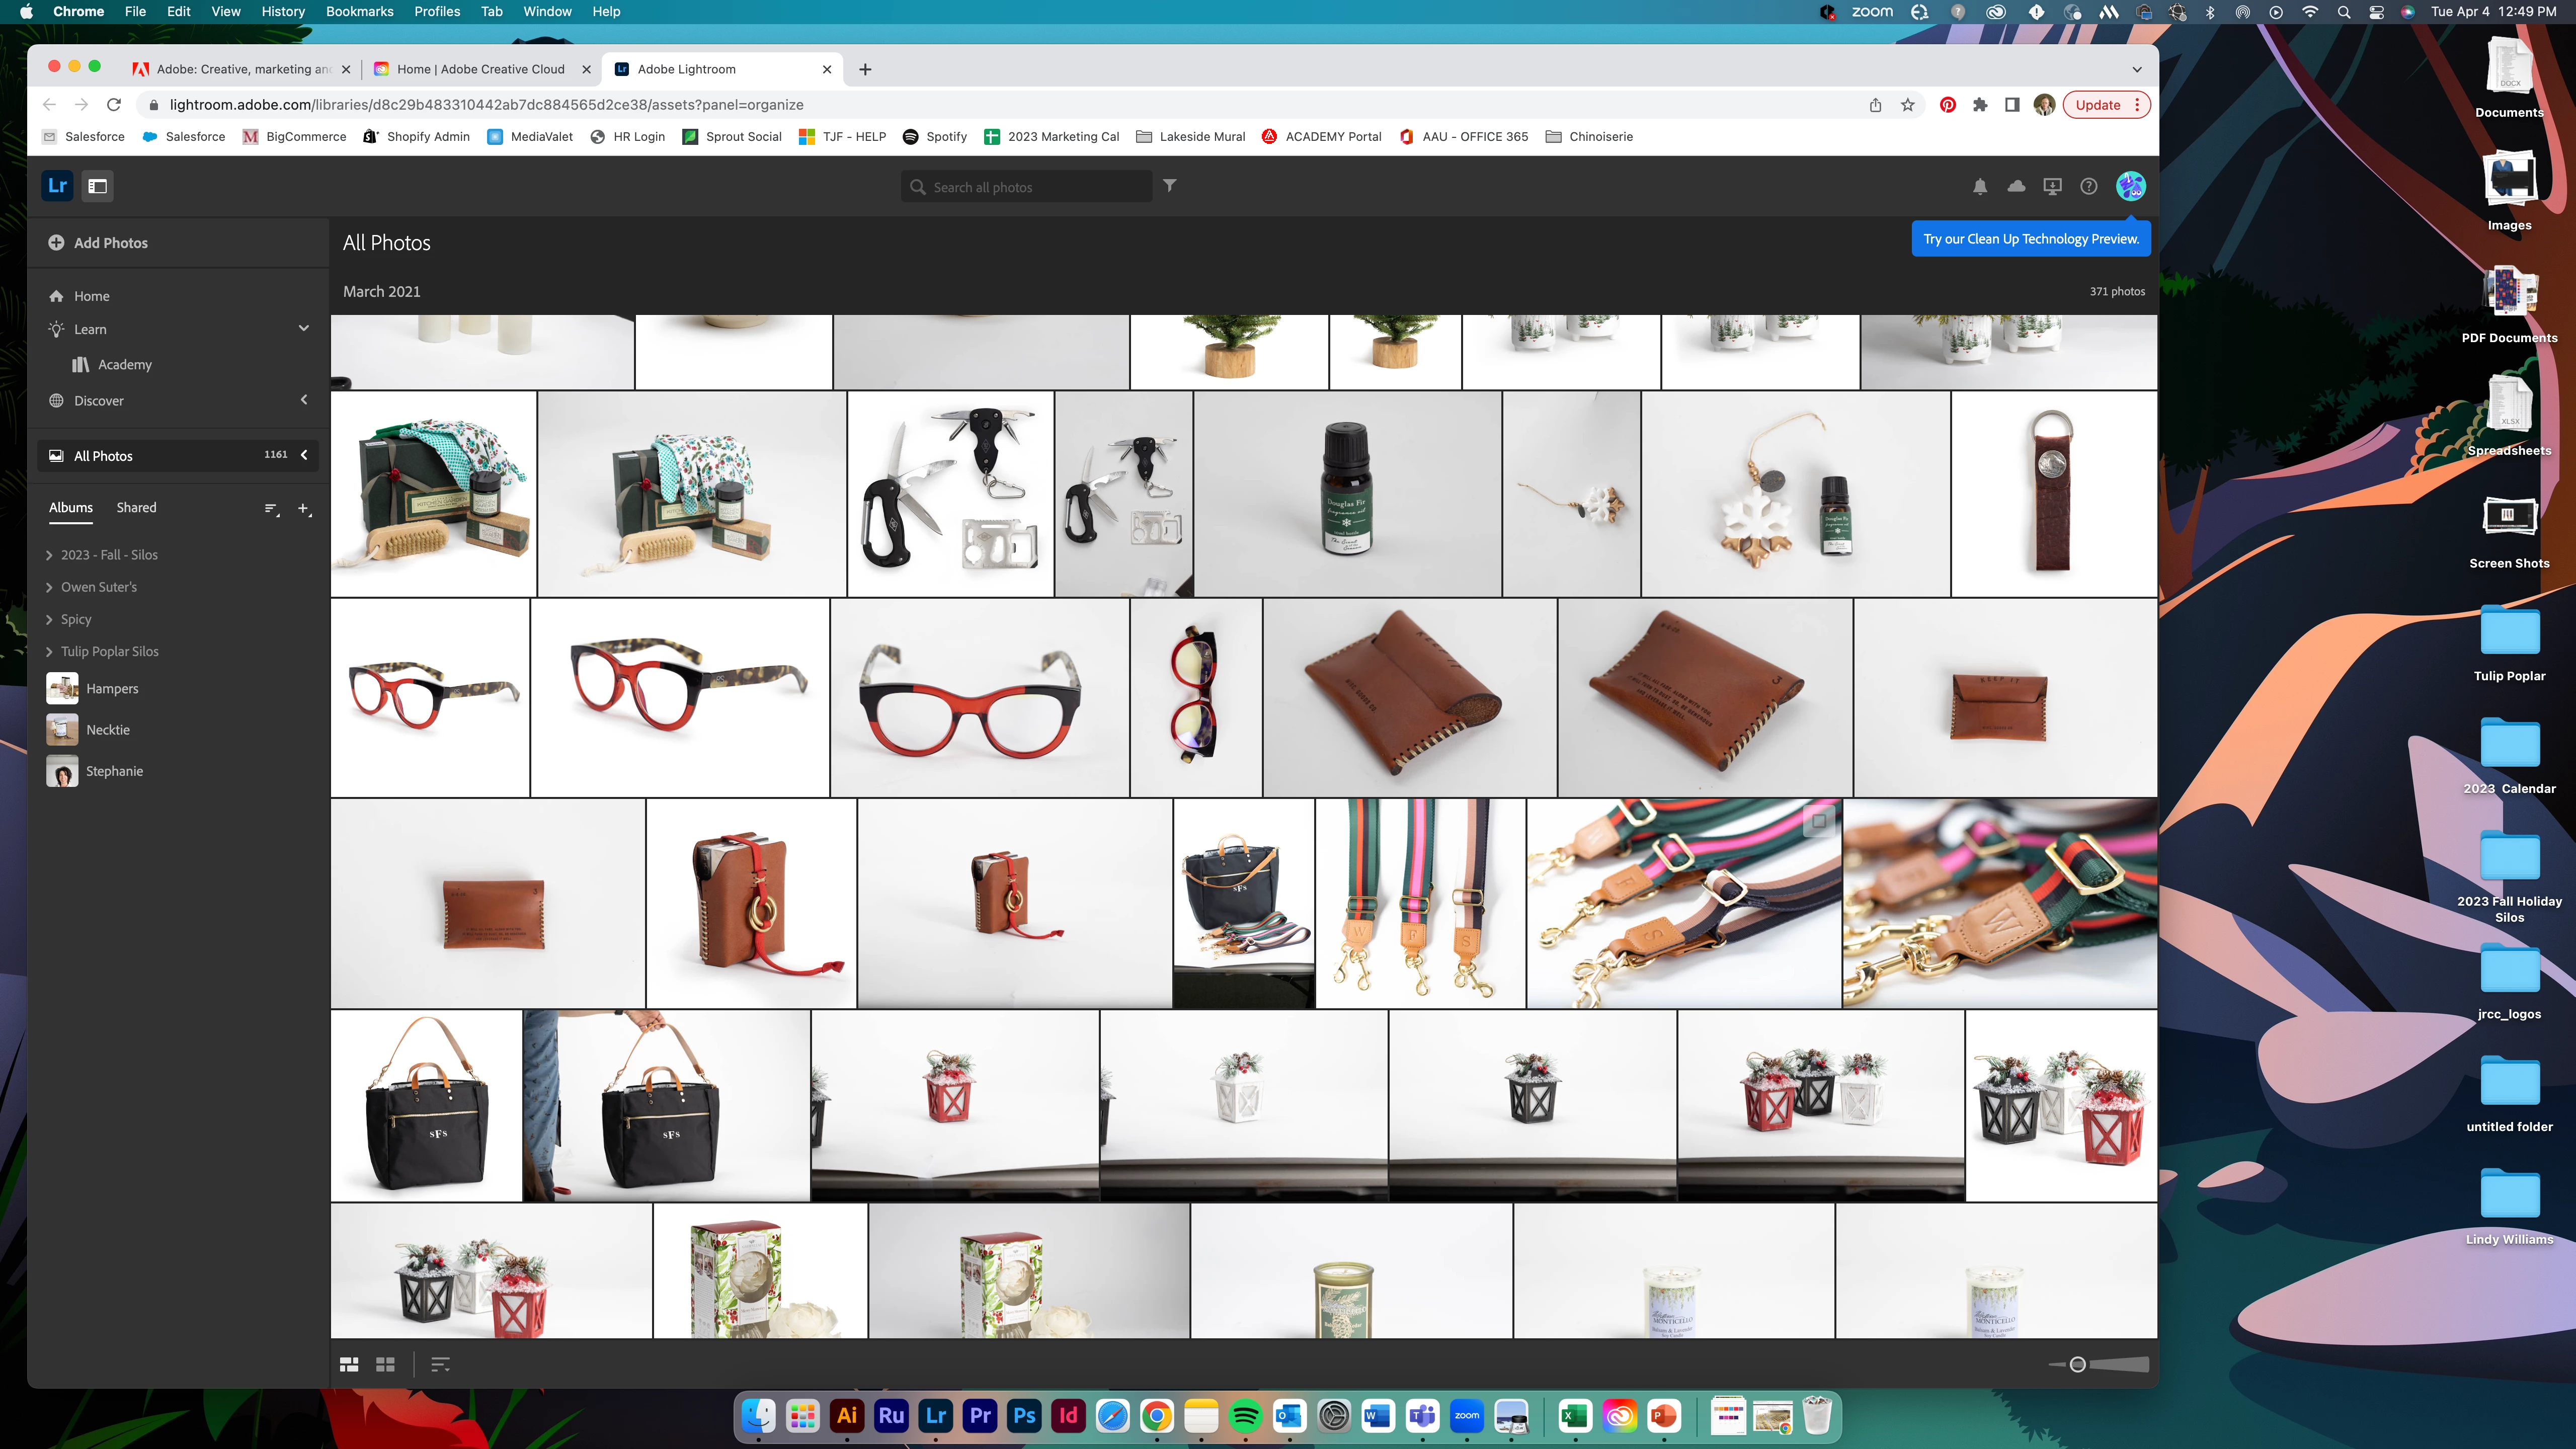This screenshot has width=2576, height=1449.
Task: Switch to the Shared tab
Action: point(136,508)
